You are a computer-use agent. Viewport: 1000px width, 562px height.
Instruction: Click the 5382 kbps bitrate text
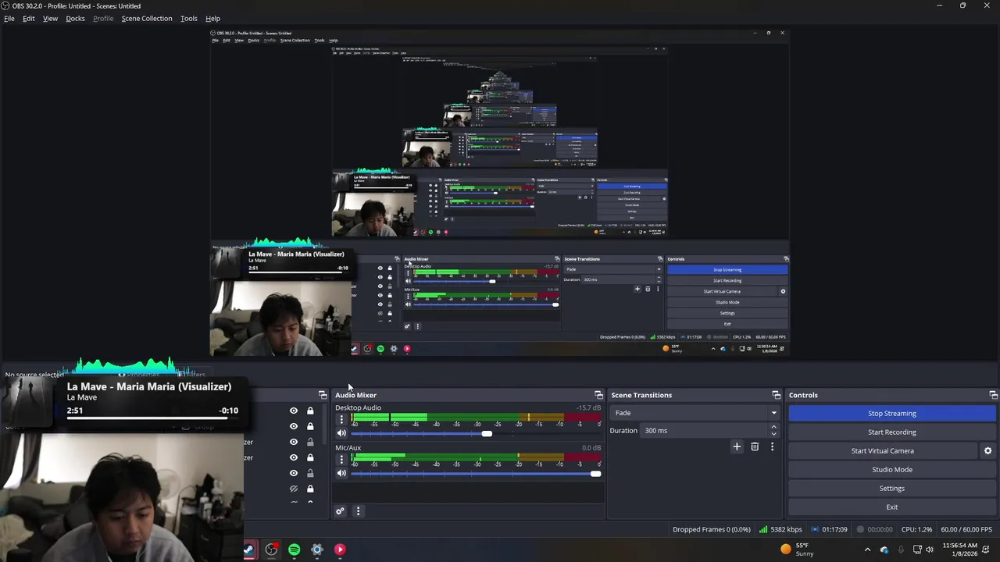coord(786,529)
